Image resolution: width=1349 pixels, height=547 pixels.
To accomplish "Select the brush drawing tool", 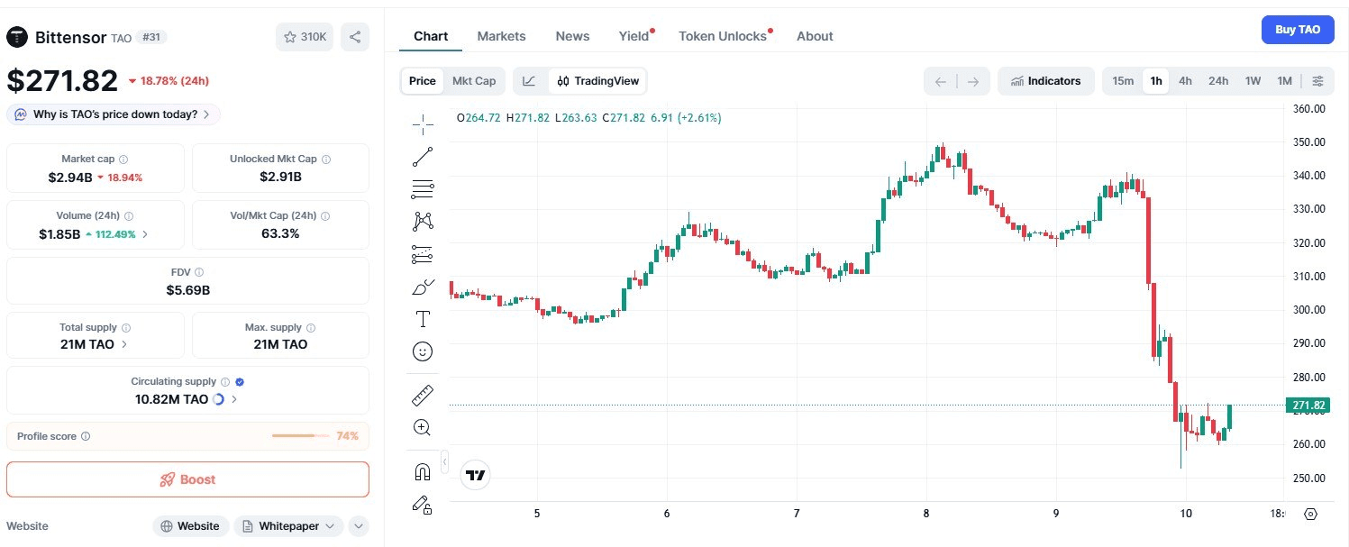I will 422,287.
